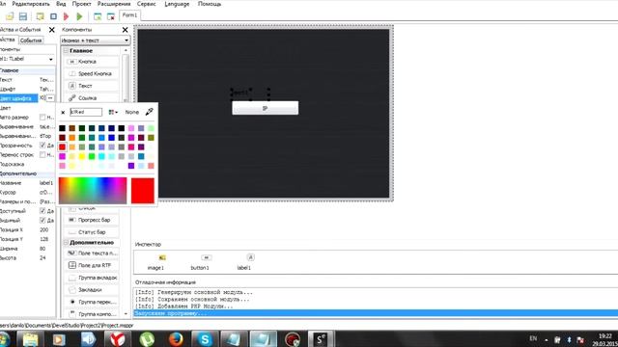618x347 pixels.
Task: Collapse the Дополнительно component group
Action: point(66,243)
